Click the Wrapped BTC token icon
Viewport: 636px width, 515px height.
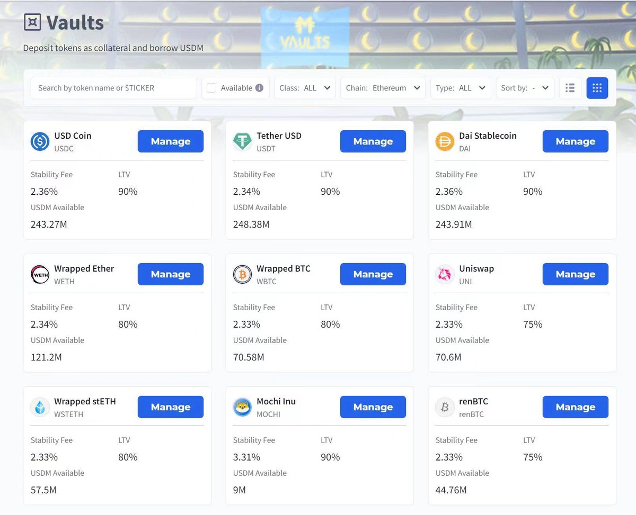tap(242, 274)
